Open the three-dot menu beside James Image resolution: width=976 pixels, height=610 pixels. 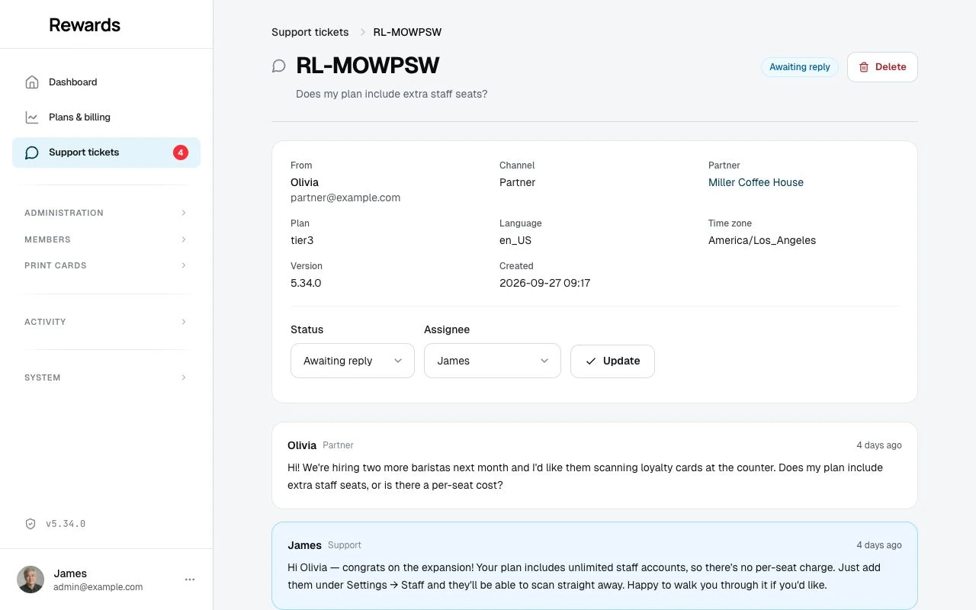(190, 579)
